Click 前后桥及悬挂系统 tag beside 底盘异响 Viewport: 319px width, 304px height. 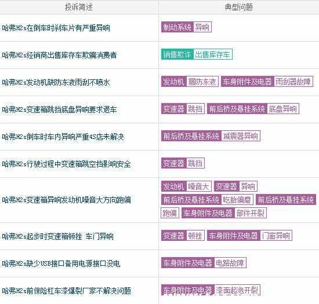click(237, 109)
